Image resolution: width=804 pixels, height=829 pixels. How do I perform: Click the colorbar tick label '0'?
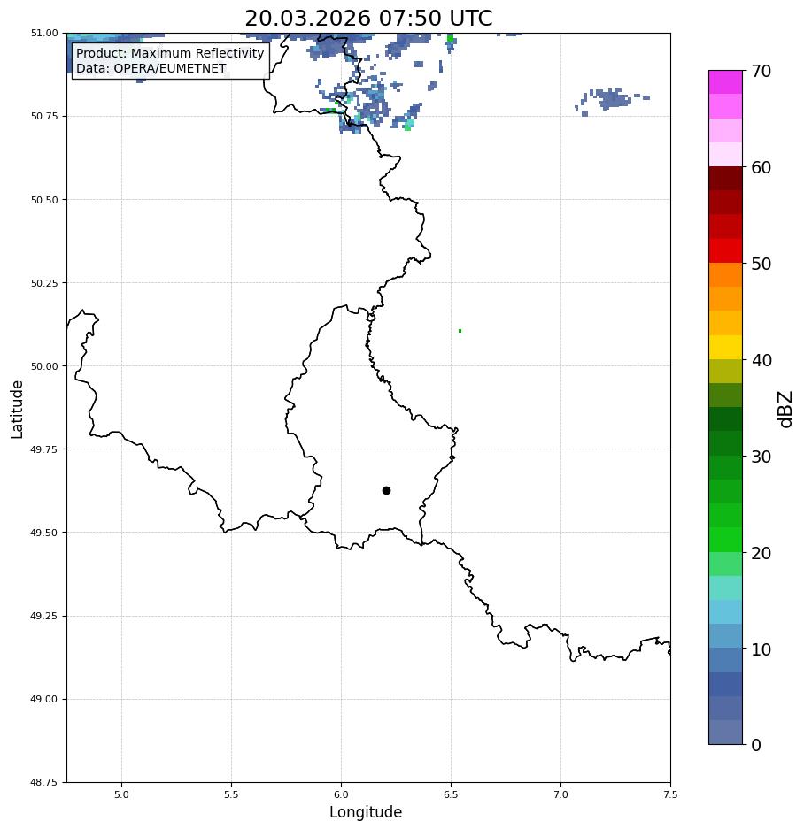[x=756, y=745]
